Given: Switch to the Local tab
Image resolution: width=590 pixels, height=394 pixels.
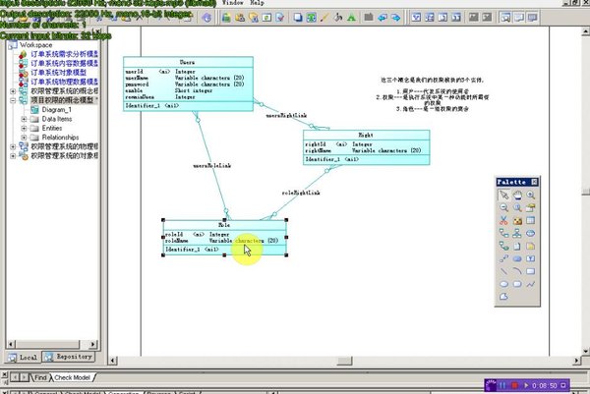Looking at the screenshot, I should pyautogui.click(x=23, y=358).
